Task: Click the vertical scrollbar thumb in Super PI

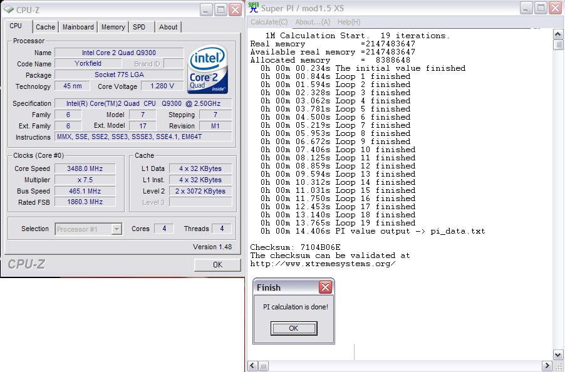Action: point(557,44)
